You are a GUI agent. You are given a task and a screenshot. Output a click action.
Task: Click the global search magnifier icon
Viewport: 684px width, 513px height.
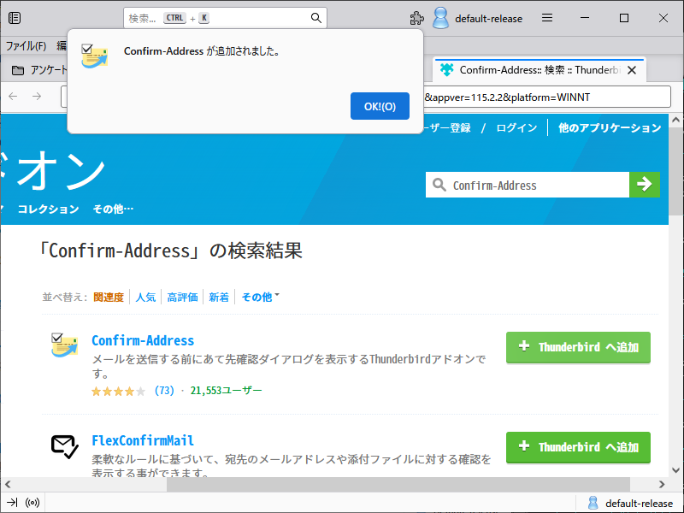coord(315,18)
